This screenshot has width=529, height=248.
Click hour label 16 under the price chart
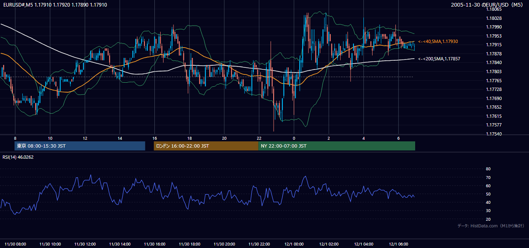click(154, 138)
